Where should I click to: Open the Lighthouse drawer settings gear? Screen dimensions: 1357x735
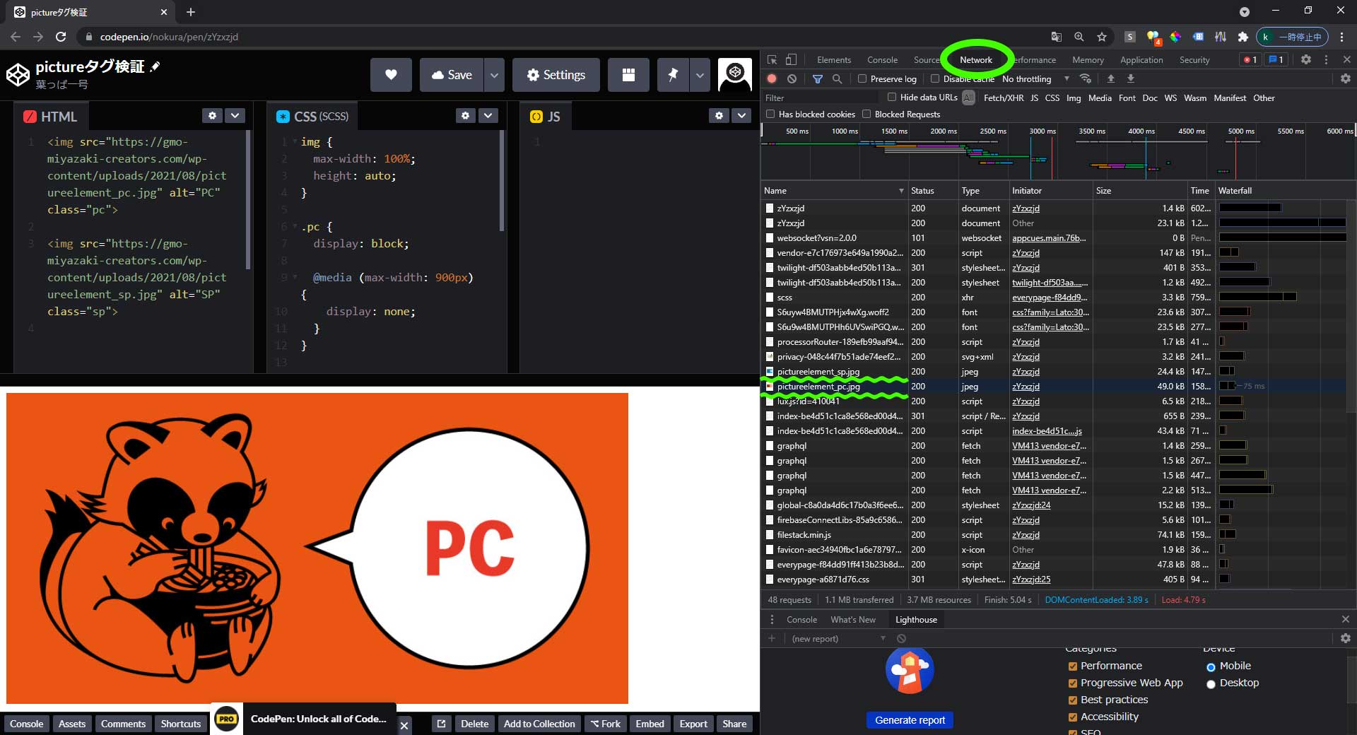point(1346,638)
